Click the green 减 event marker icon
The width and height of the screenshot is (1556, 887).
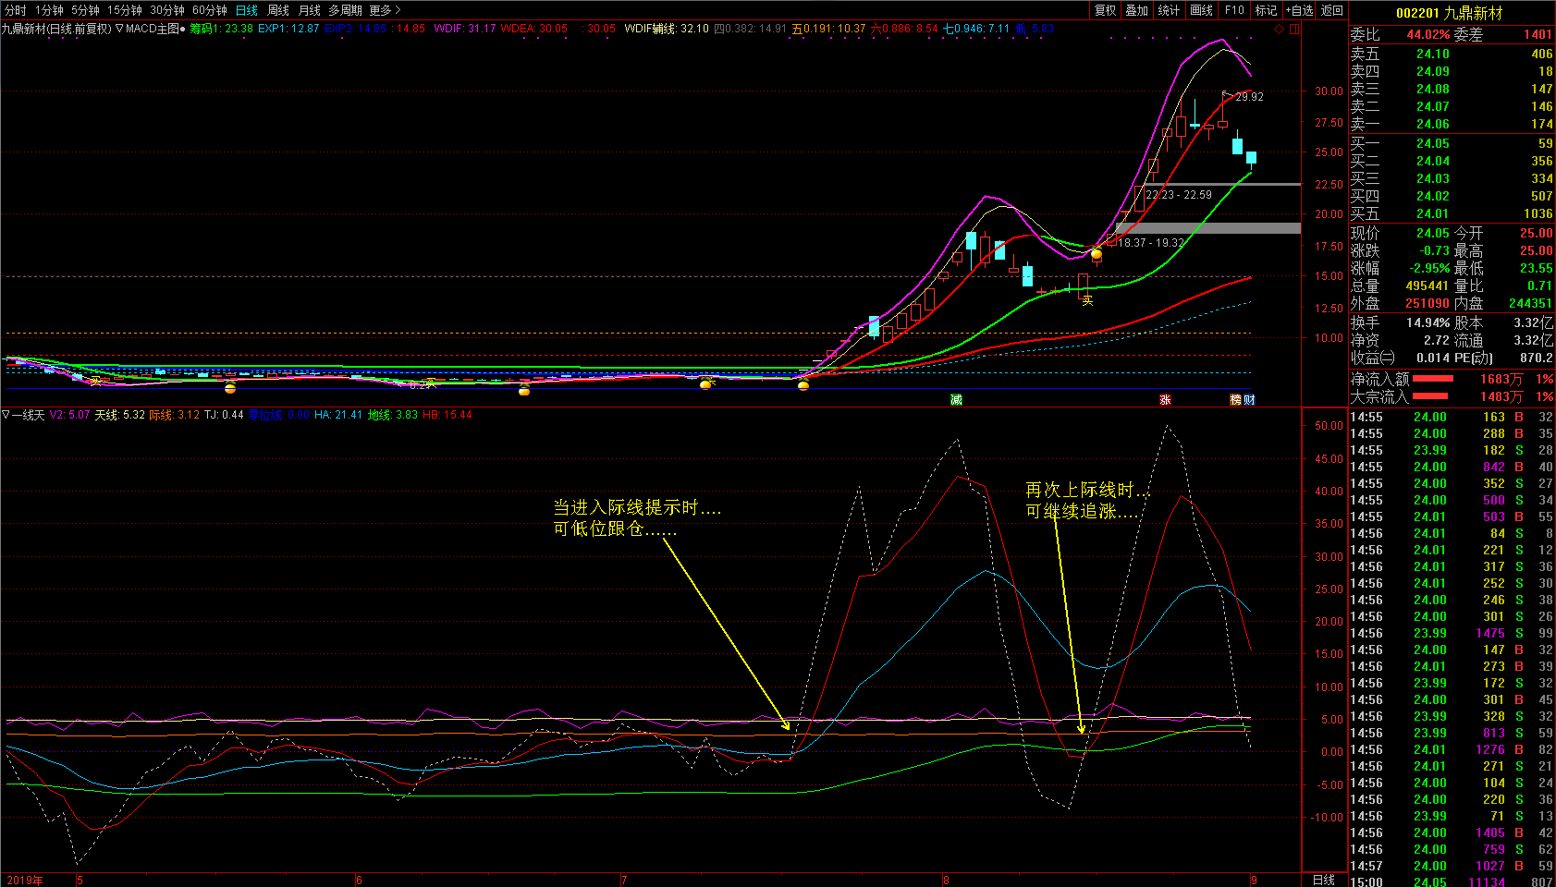(x=956, y=399)
